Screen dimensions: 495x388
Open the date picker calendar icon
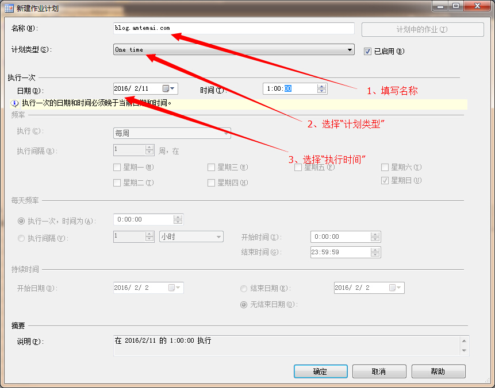[x=166, y=88]
